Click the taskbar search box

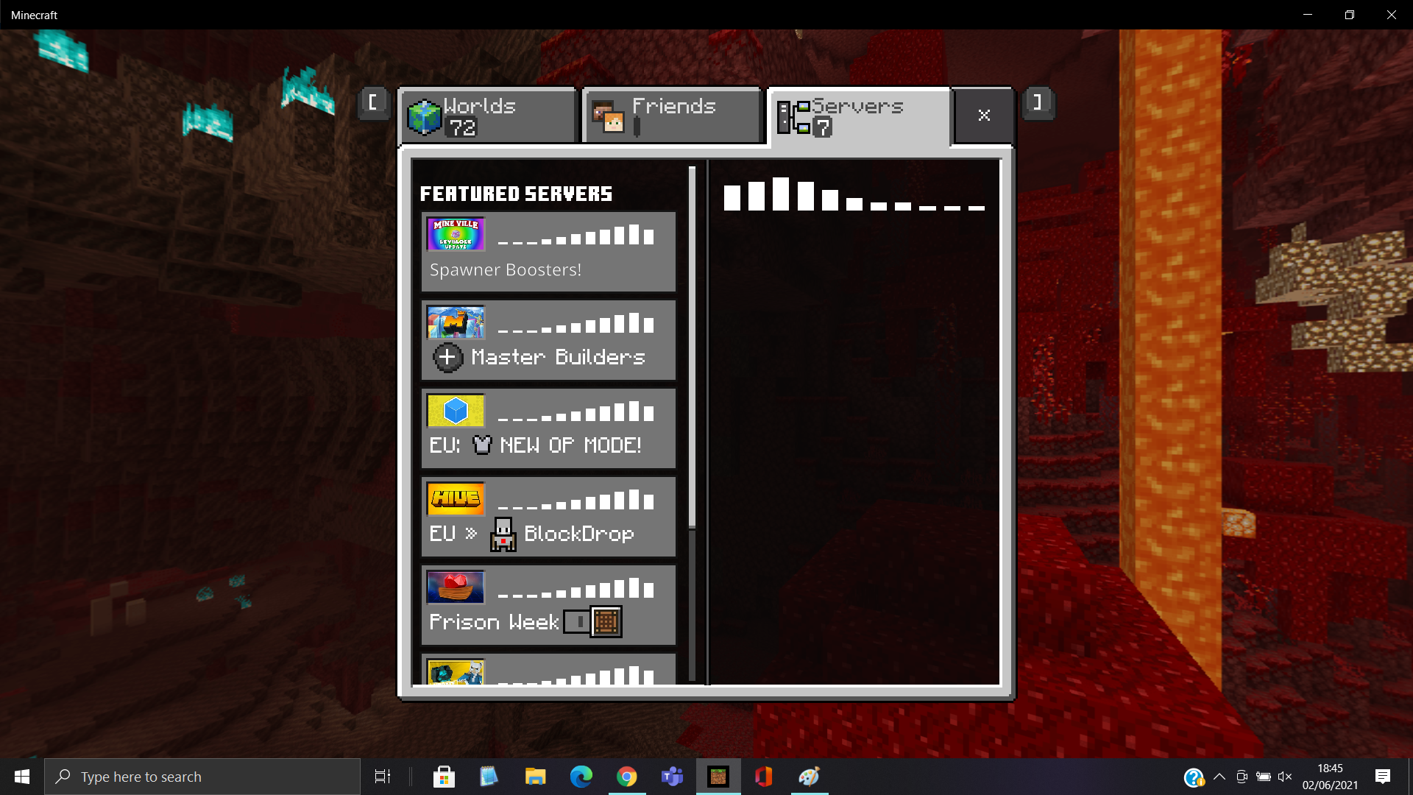tap(202, 777)
